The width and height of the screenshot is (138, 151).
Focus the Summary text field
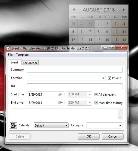coord(75,70)
